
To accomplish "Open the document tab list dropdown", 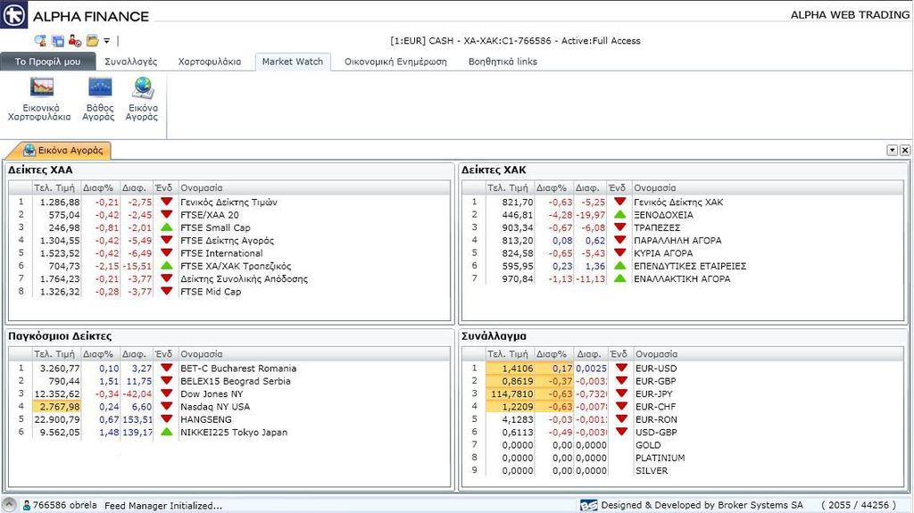I will 892,151.
